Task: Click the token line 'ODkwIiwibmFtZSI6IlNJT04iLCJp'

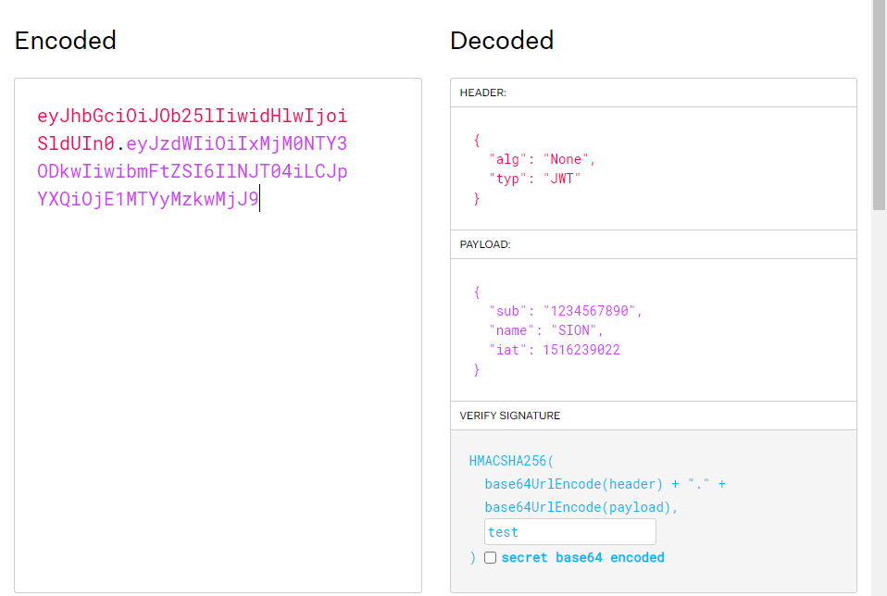Action: tap(193, 171)
